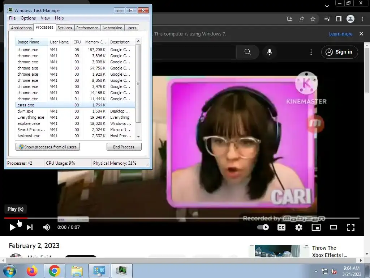Sort by User Name column
This screenshot has width=370, height=278.
59,42
